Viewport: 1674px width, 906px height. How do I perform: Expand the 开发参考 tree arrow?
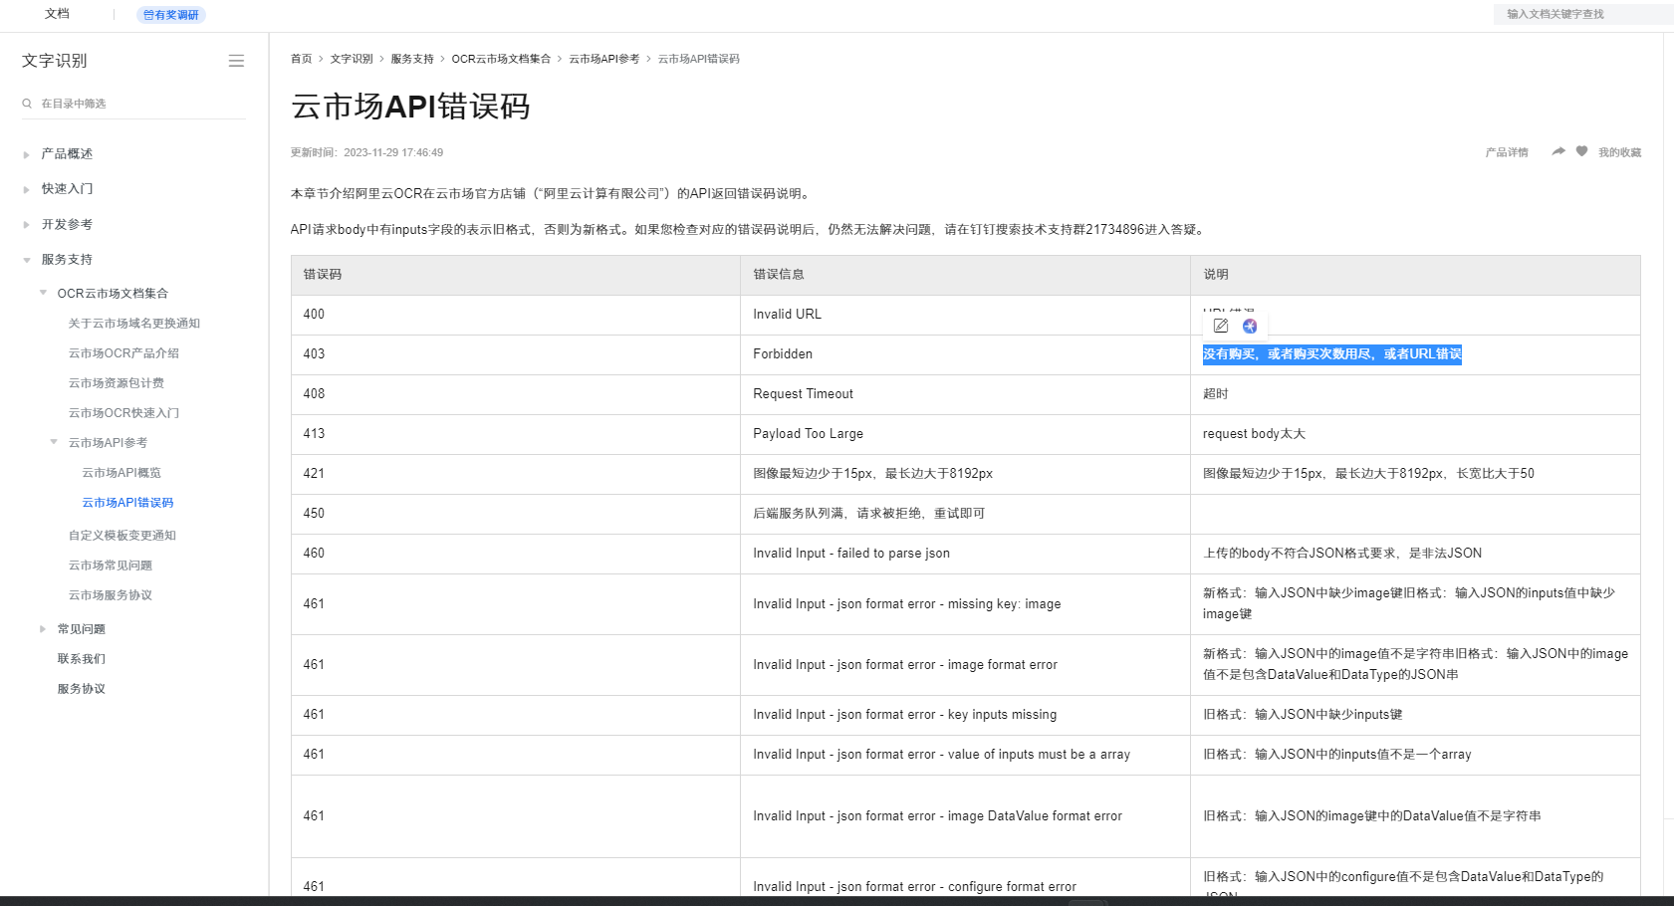pyautogui.click(x=26, y=225)
